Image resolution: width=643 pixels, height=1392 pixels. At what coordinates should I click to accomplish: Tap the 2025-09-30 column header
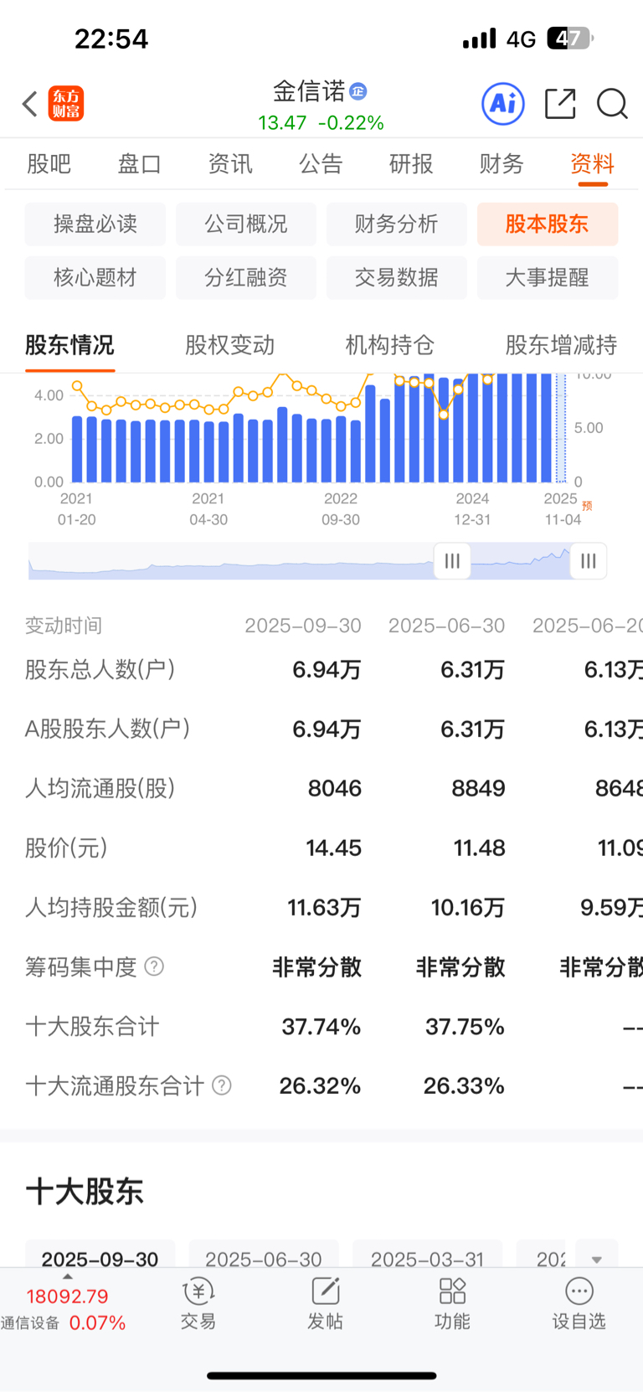(303, 626)
